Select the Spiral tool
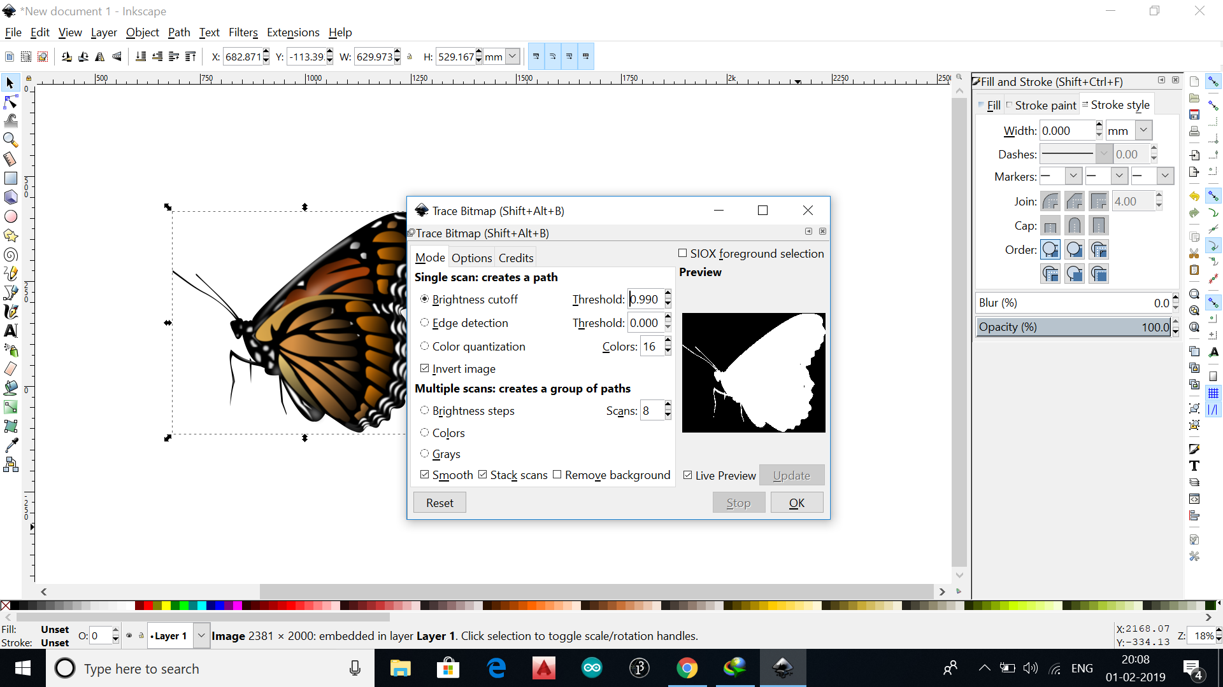This screenshot has width=1223, height=687. tap(10, 254)
